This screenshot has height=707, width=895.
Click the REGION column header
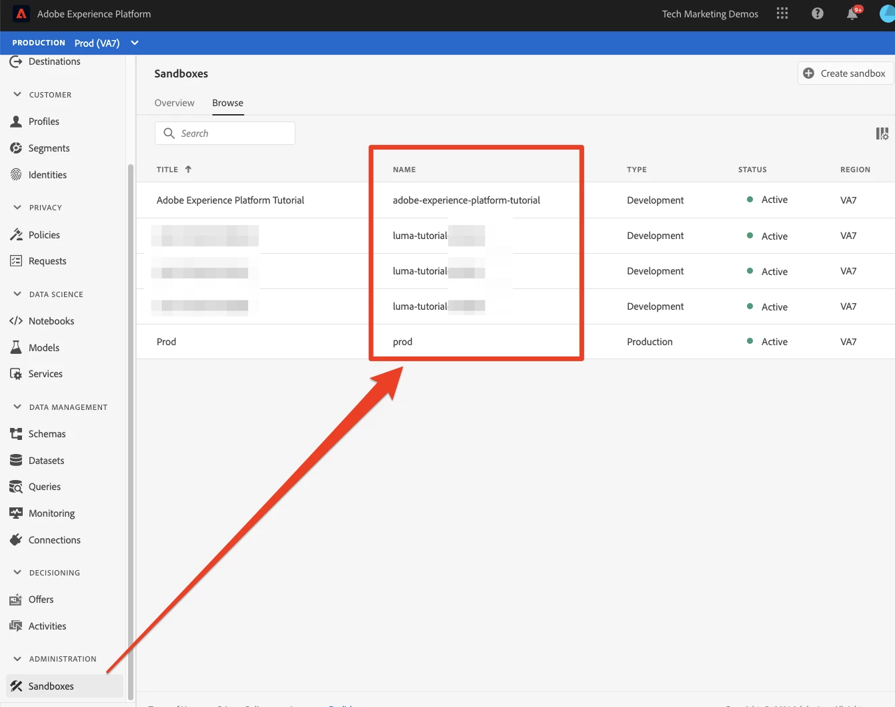[x=855, y=170]
